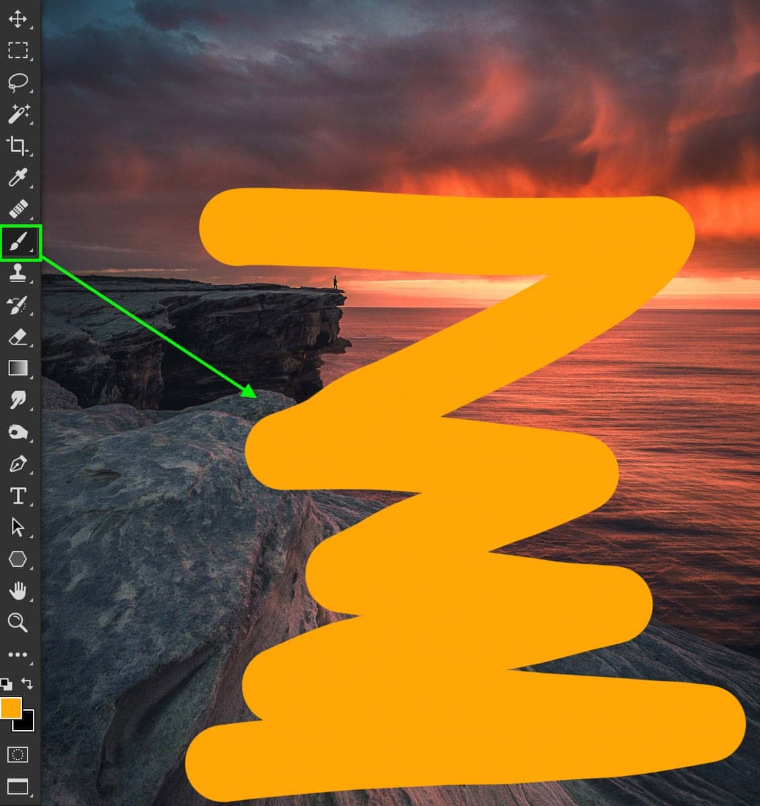Activate the Lasso tool
The height and width of the screenshot is (806, 760).
pos(18,81)
